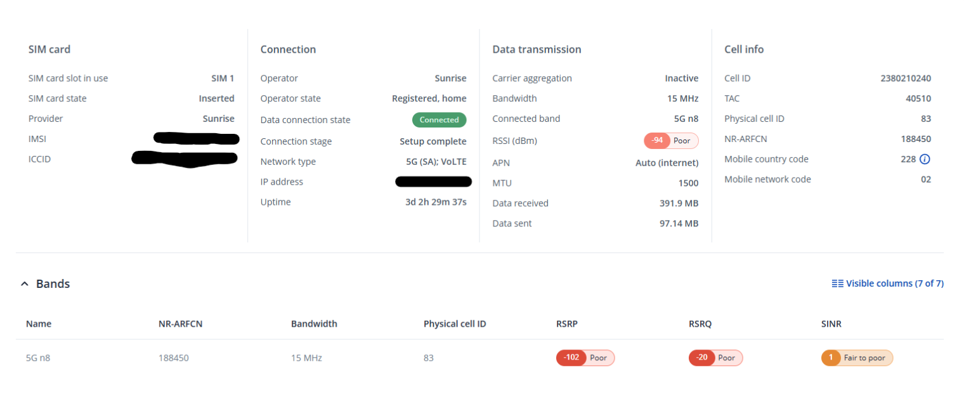Collapse the Bands section chevron
The width and height of the screenshot is (964, 404).
(x=25, y=284)
